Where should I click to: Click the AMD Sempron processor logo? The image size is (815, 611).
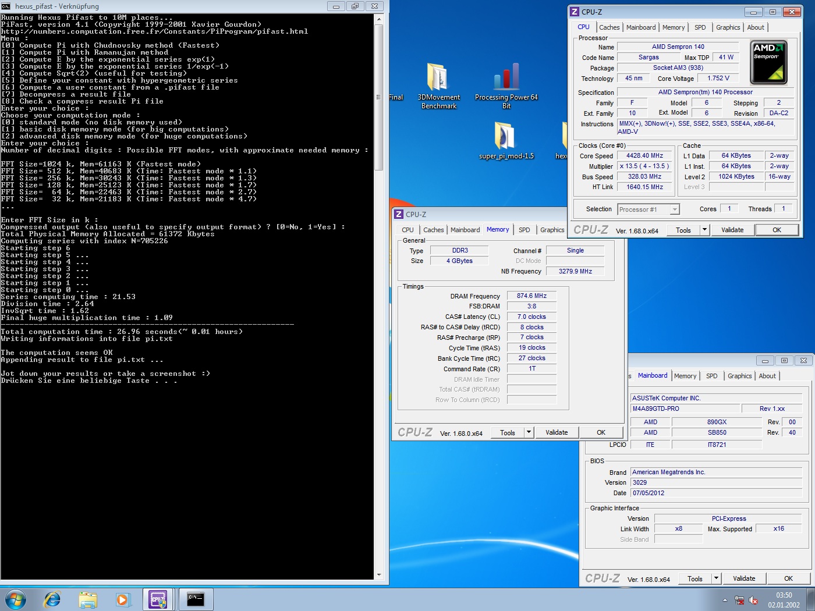point(769,62)
